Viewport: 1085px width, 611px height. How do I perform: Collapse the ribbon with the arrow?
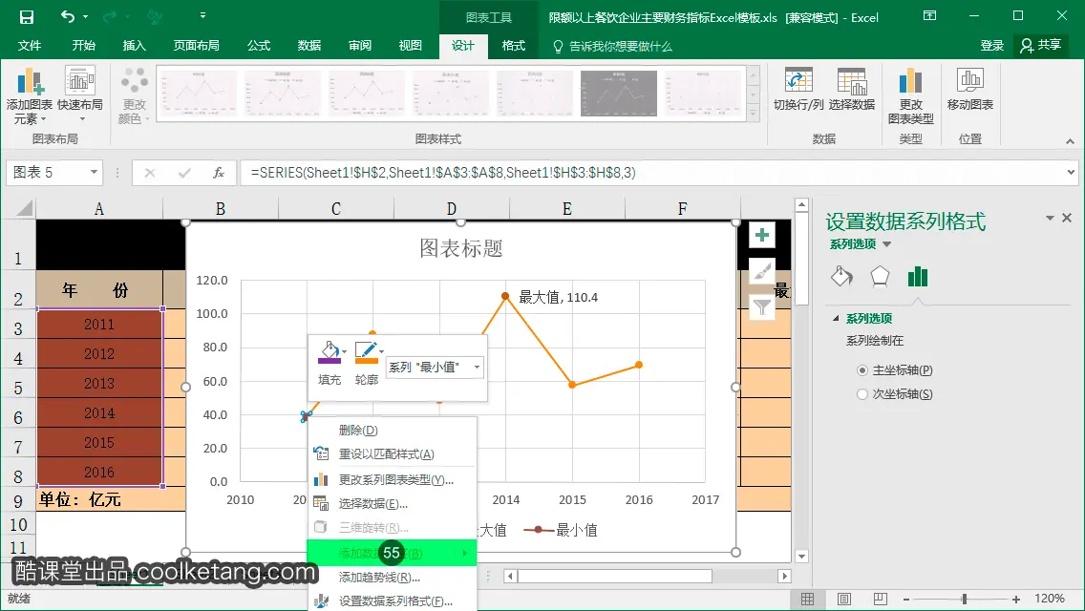pos(1070,141)
